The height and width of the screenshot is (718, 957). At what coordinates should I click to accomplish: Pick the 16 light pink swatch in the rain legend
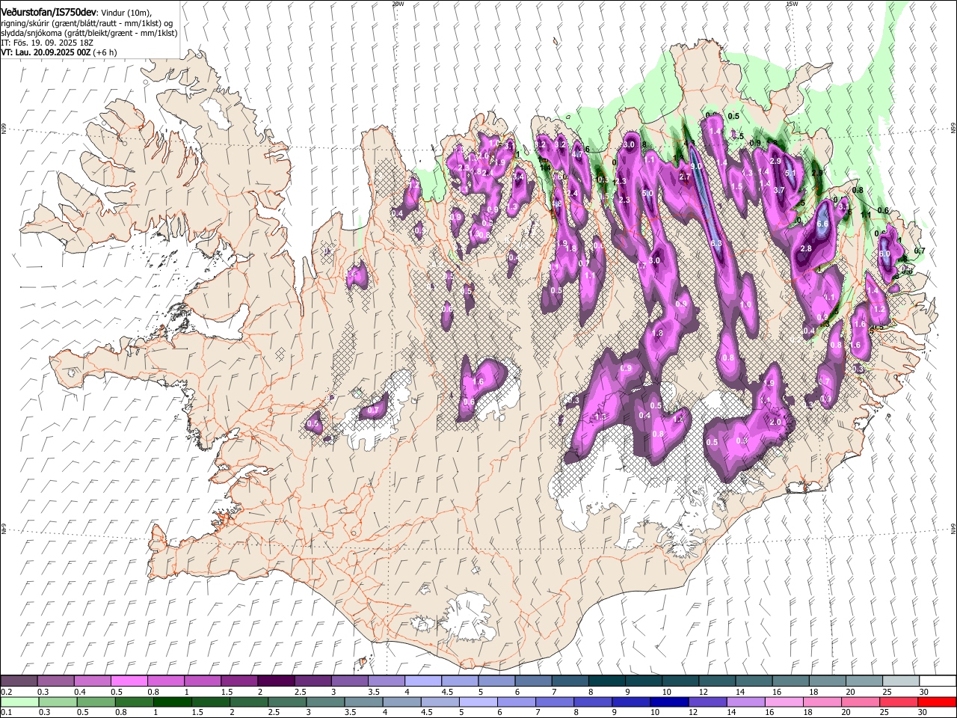click(784, 702)
